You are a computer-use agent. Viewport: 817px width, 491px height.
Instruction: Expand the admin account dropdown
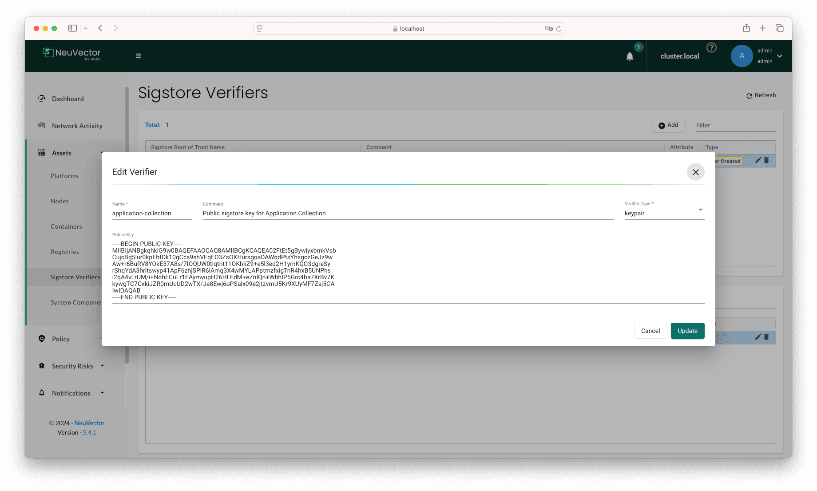click(780, 56)
